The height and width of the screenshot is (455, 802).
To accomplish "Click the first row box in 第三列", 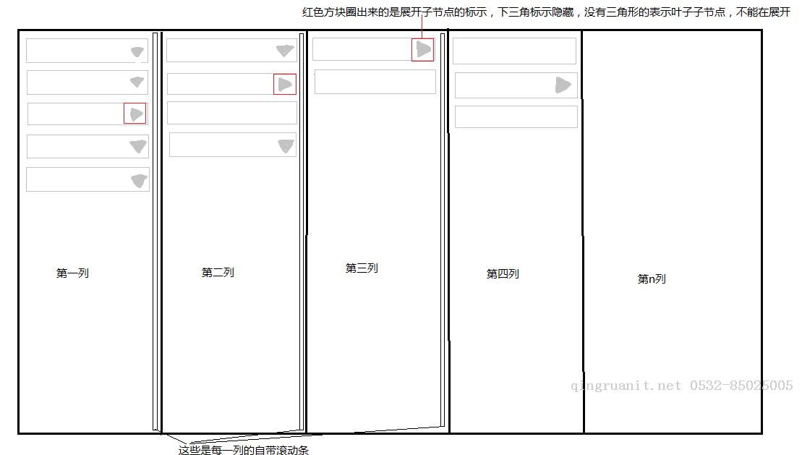I will click(373, 50).
